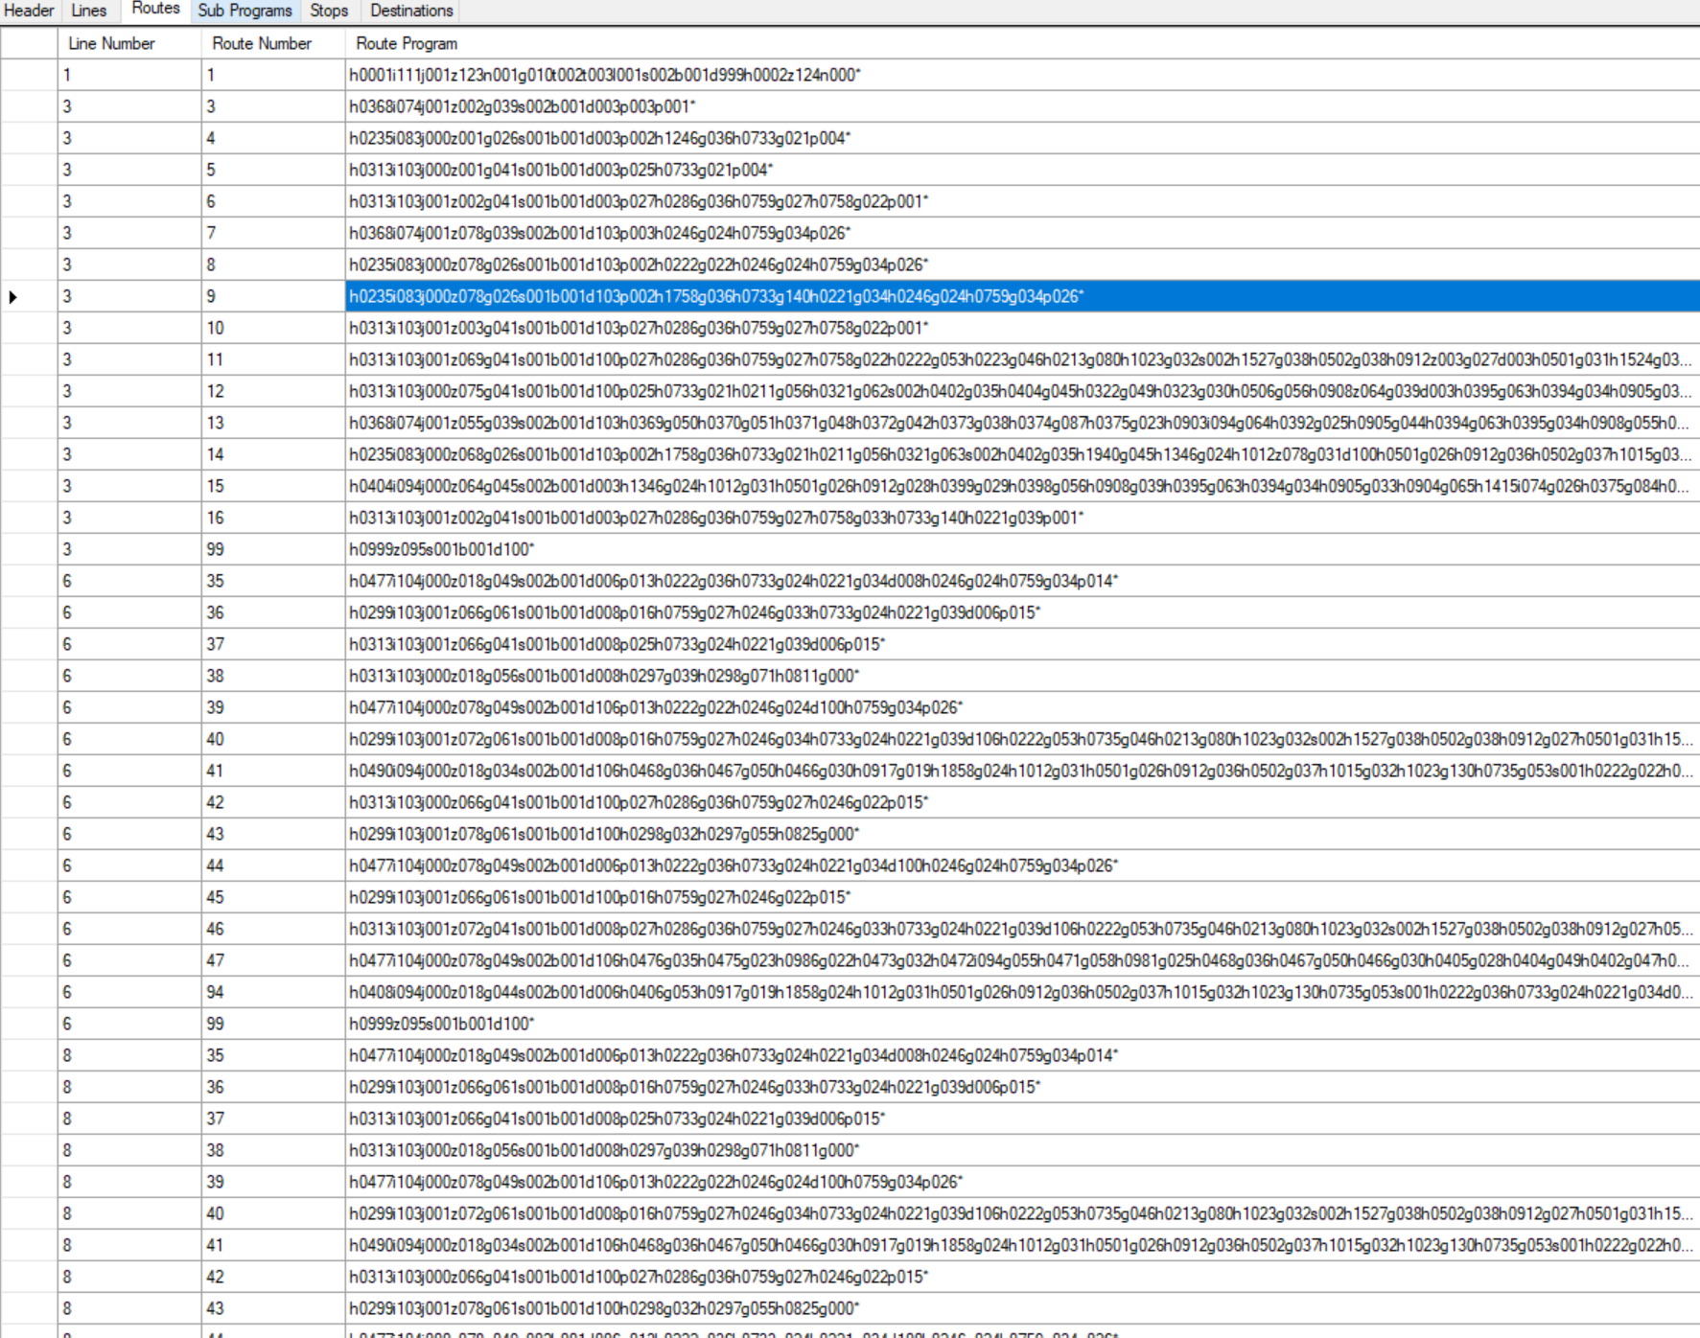Select route program of line 3 route 11
Screen dimensions: 1700x1338
[1022, 359]
